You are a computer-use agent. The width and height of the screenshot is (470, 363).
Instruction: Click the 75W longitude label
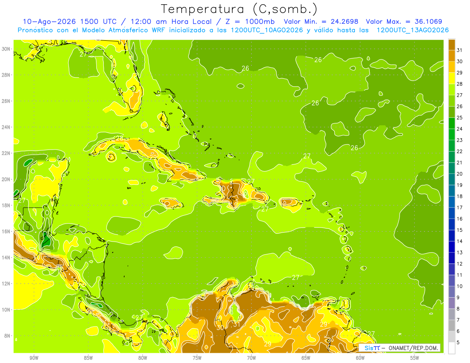point(197,358)
